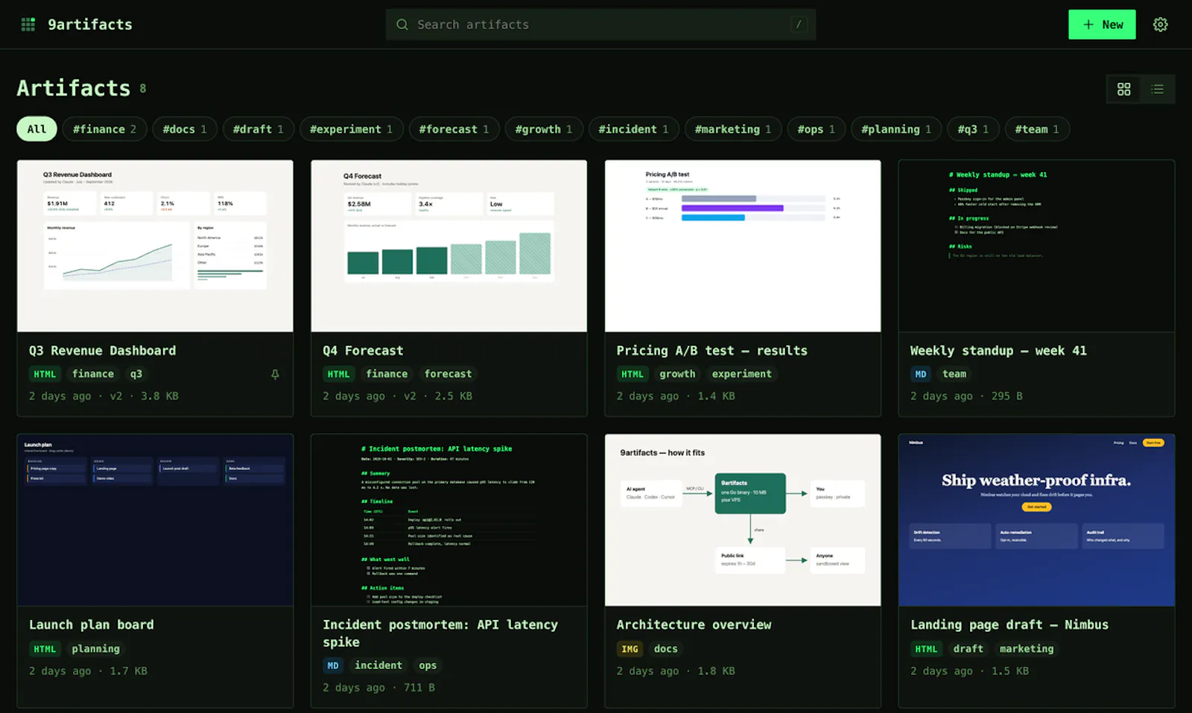
Task: Click the IMG badge on Architecture overview
Action: point(630,649)
